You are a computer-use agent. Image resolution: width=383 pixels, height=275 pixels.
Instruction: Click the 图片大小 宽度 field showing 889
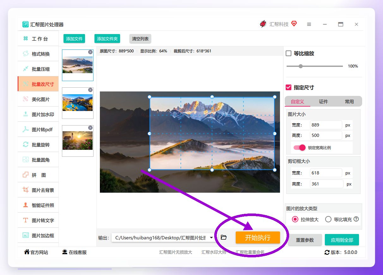326,125
